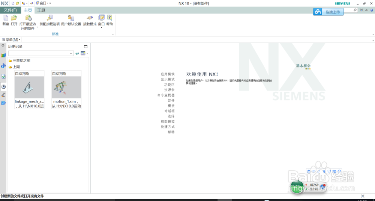This screenshot has height=201, width=375.
Task: Open the history filter combo box dropdown
Action: tap(71, 54)
